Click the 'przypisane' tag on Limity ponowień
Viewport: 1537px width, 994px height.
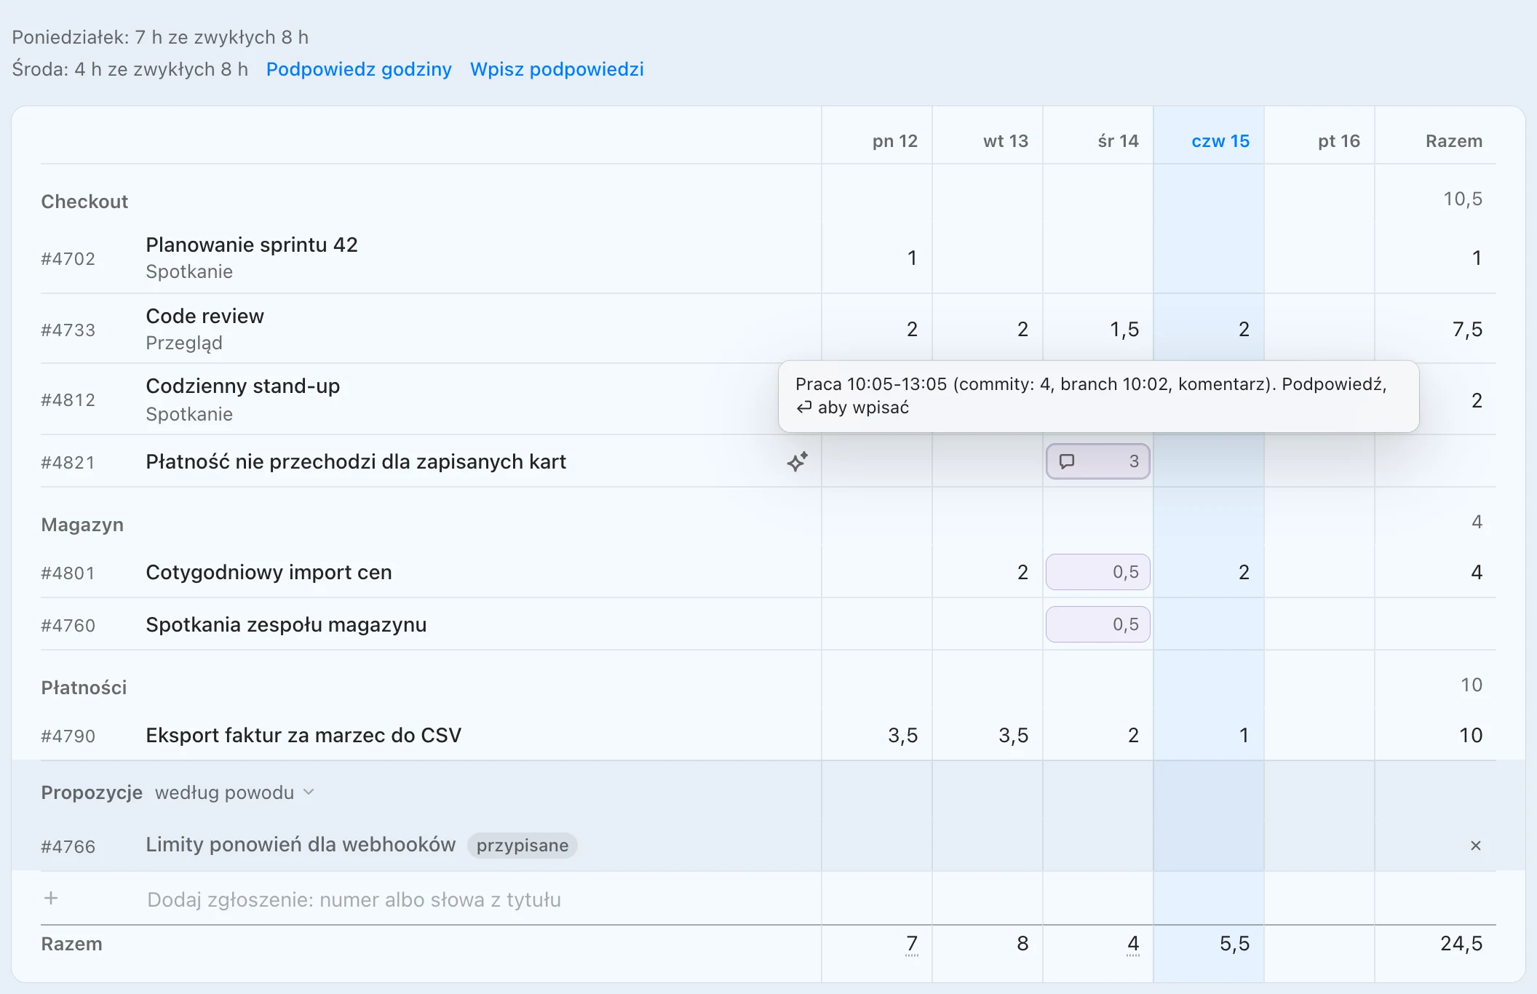click(522, 846)
